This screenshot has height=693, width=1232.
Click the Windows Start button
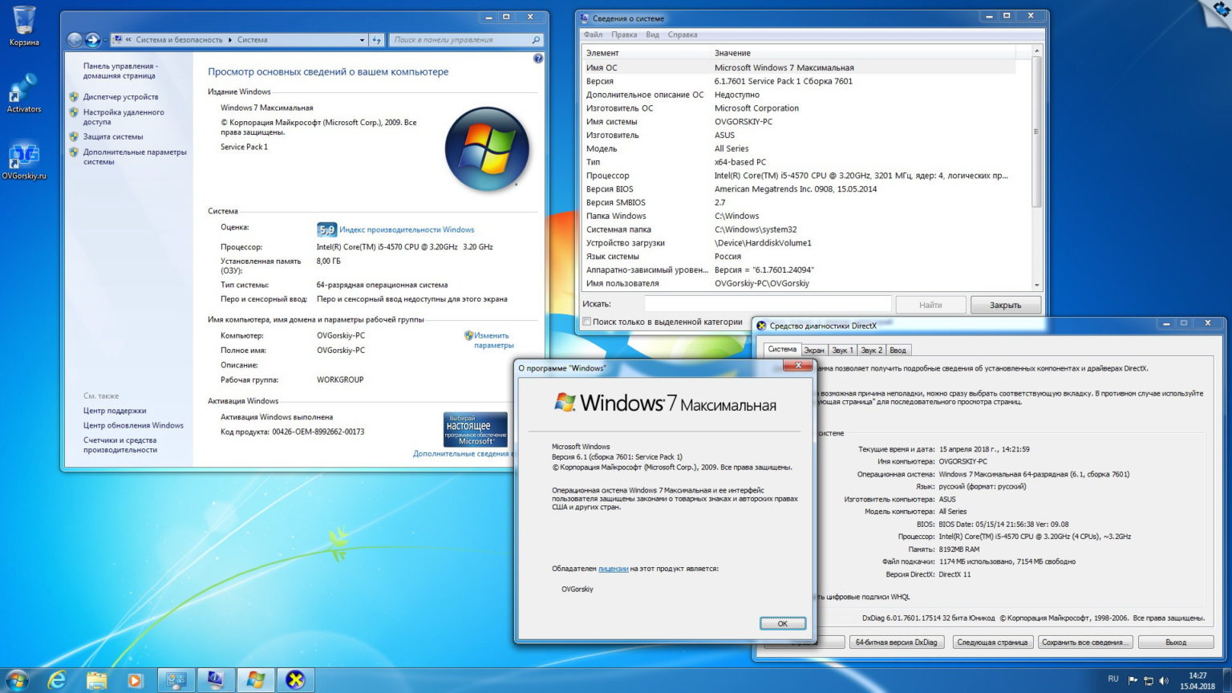pyautogui.click(x=16, y=680)
